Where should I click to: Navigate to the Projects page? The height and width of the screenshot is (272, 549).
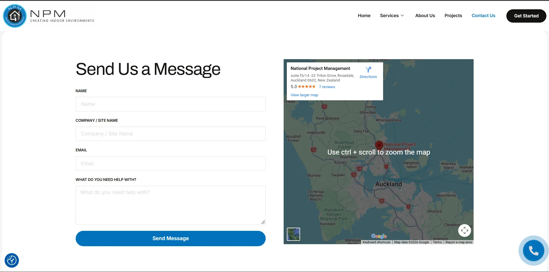coord(453,16)
